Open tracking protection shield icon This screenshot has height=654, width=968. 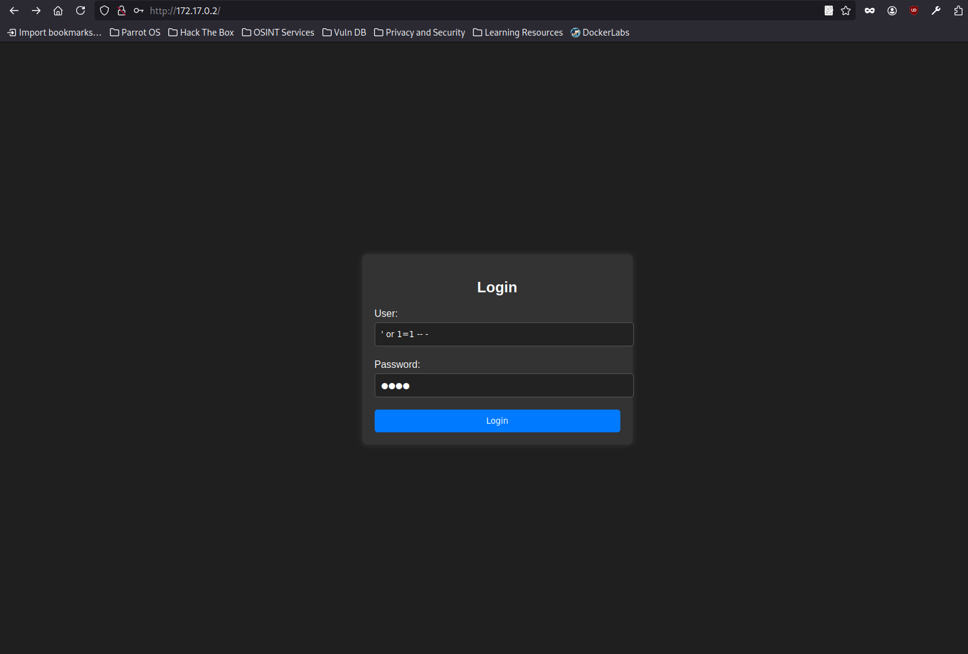tap(104, 10)
